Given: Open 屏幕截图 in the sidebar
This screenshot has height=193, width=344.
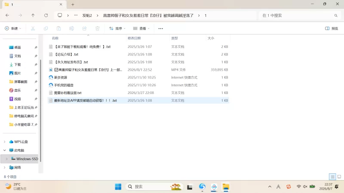Looking at the screenshot, I should [x=21, y=81].
